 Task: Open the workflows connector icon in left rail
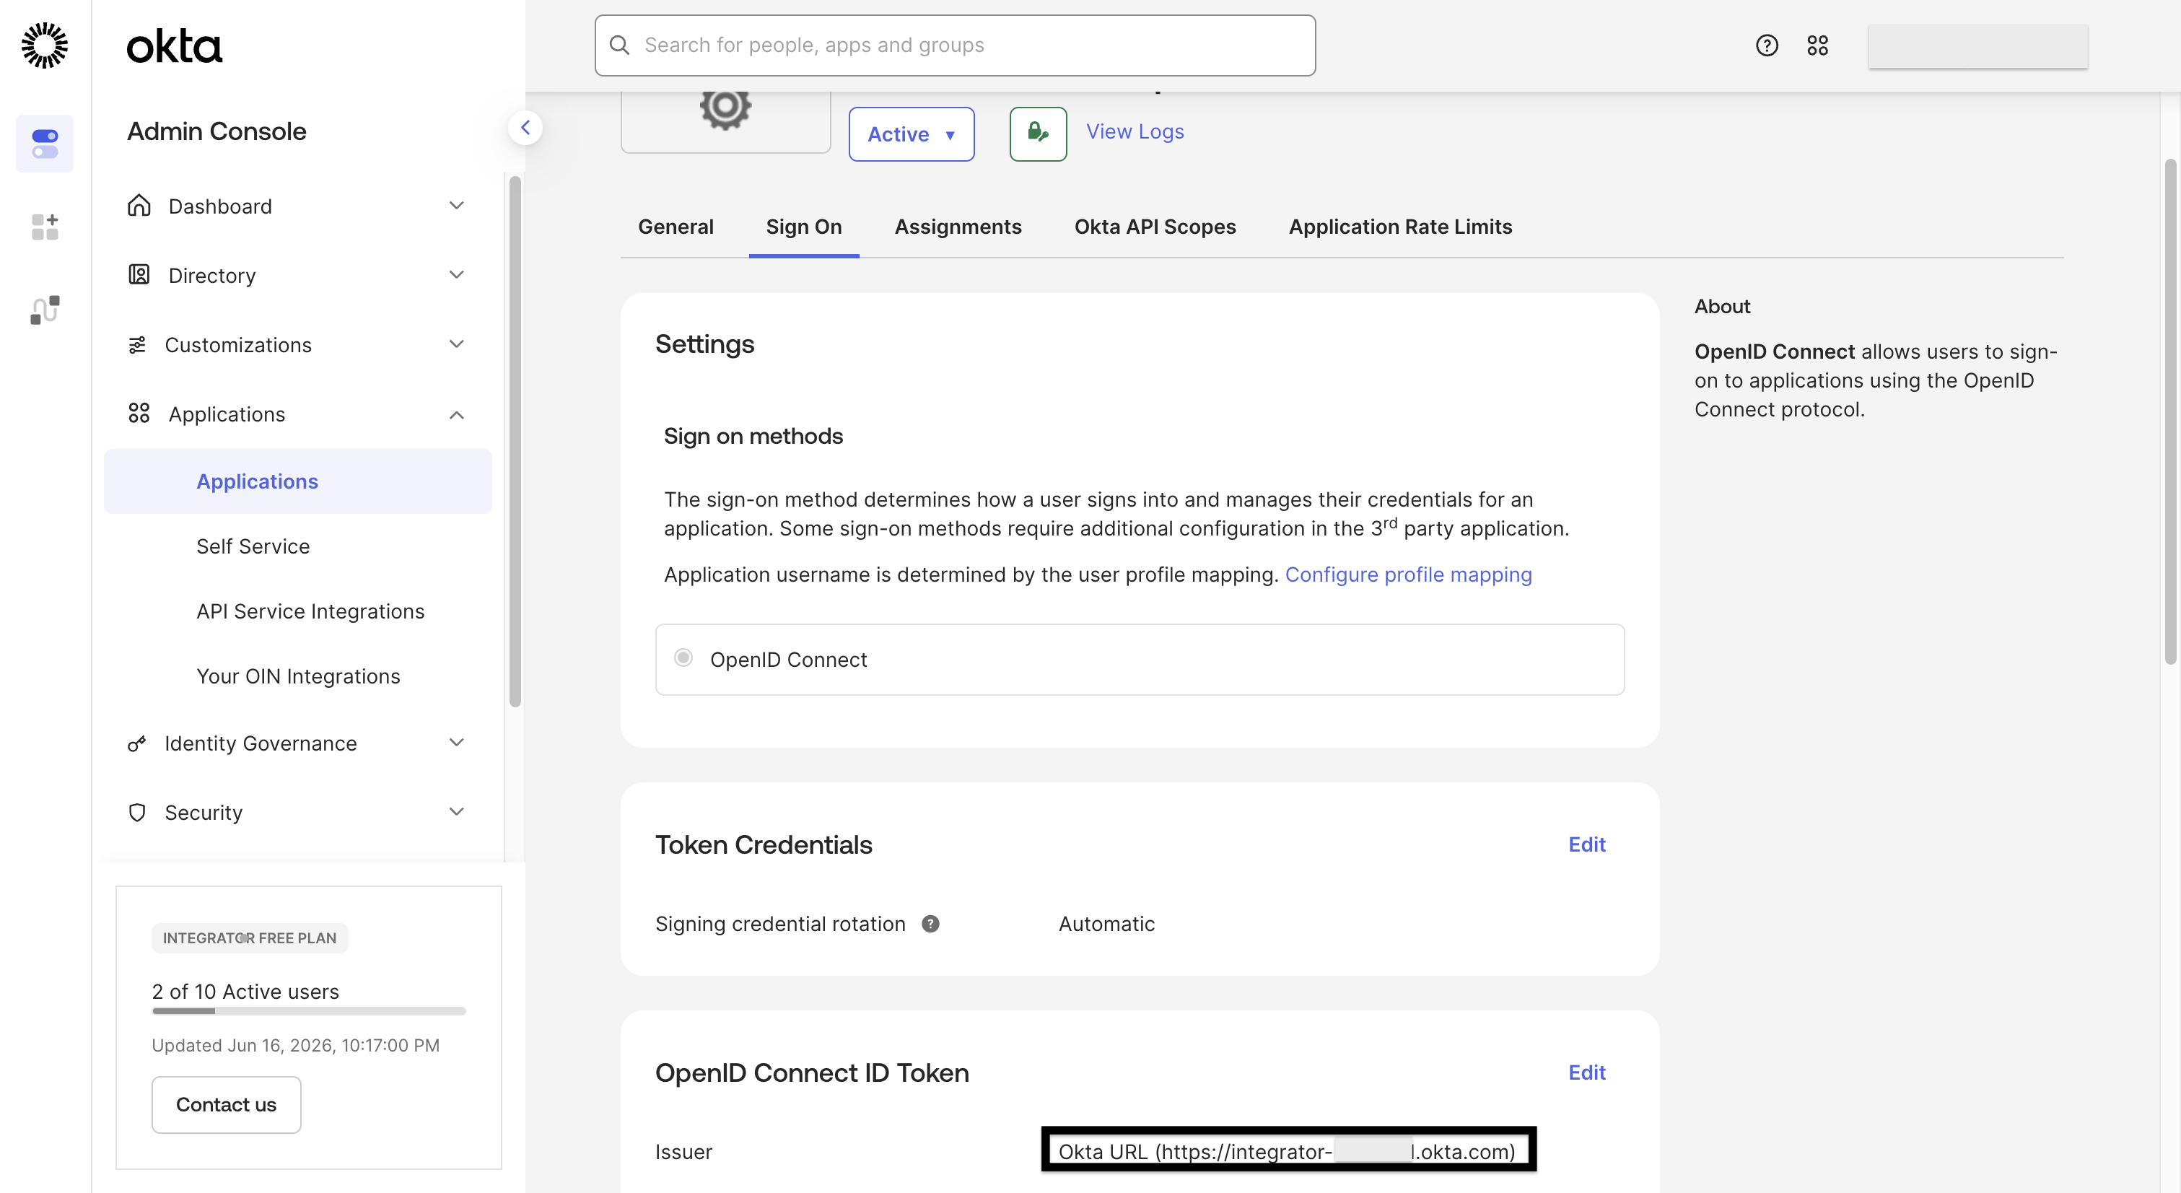tap(45, 310)
